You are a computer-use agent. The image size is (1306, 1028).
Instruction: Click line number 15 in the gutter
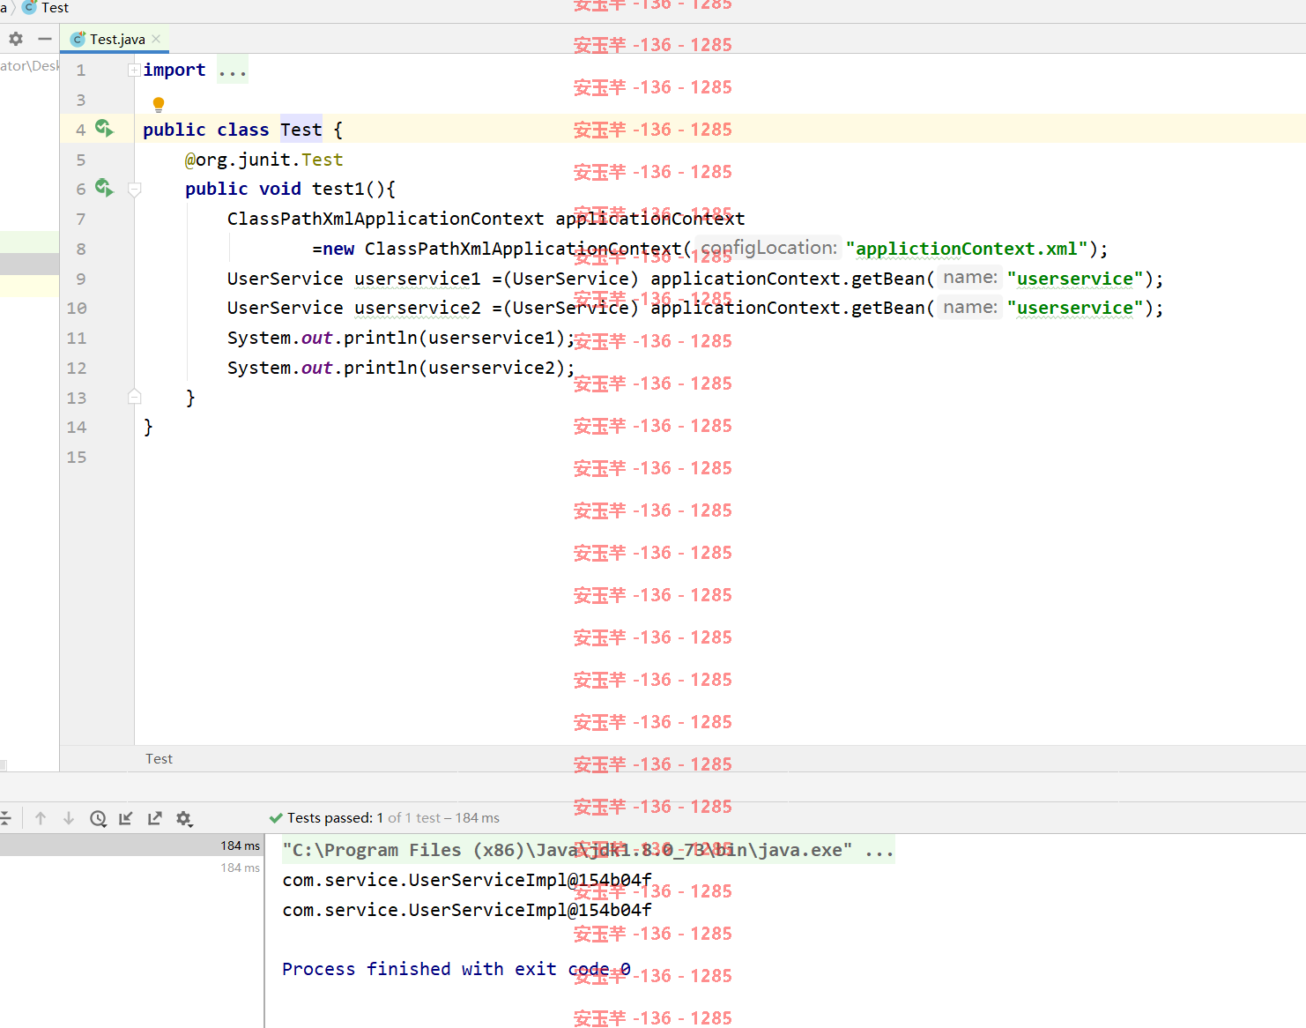pos(77,457)
